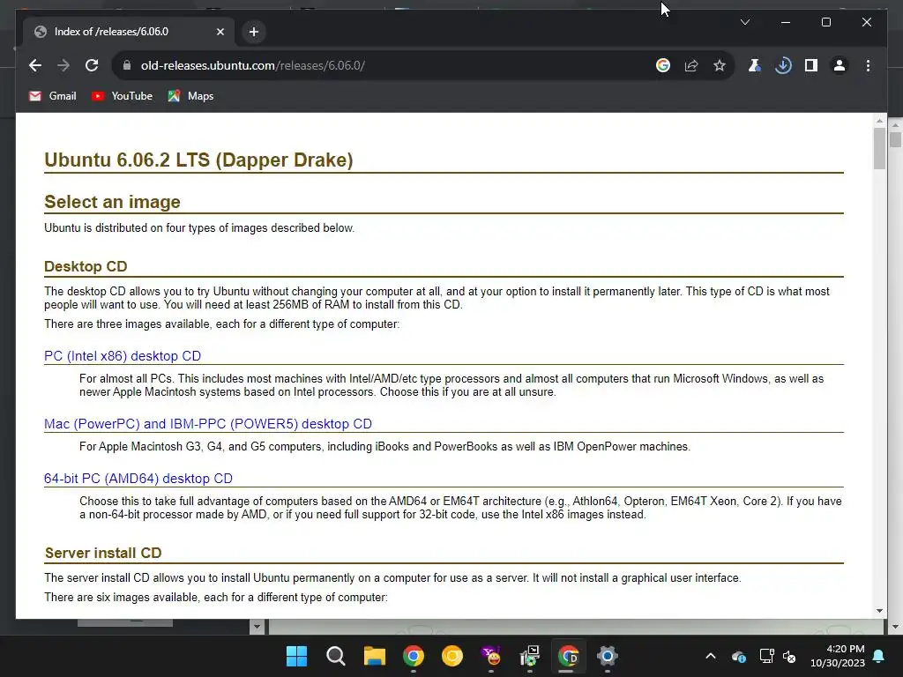Go back to the previous page
The image size is (903, 677).
coord(35,65)
